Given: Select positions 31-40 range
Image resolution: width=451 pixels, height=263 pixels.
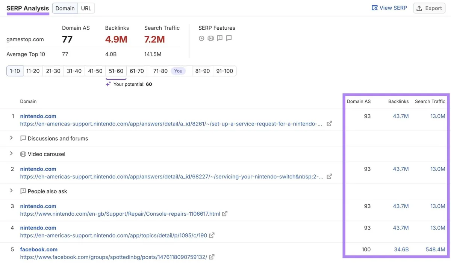Looking at the screenshot, I should [74, 71].
